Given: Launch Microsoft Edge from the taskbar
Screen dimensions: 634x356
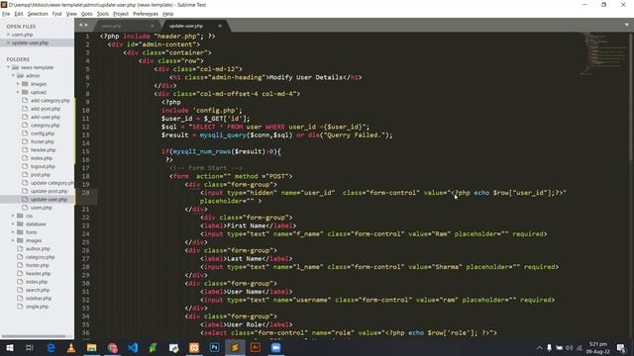Looking at the screenshot, I should point(51,347).
